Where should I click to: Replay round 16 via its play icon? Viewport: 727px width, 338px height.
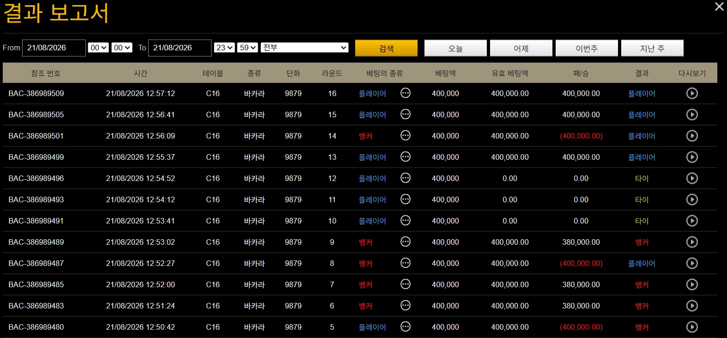click(692, 93)
